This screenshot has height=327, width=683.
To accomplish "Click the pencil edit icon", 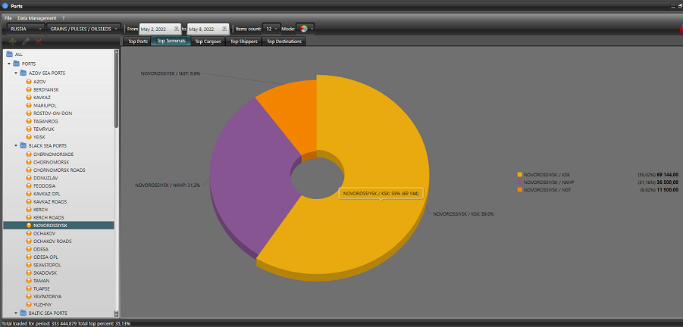I will [x=26, y=42].
